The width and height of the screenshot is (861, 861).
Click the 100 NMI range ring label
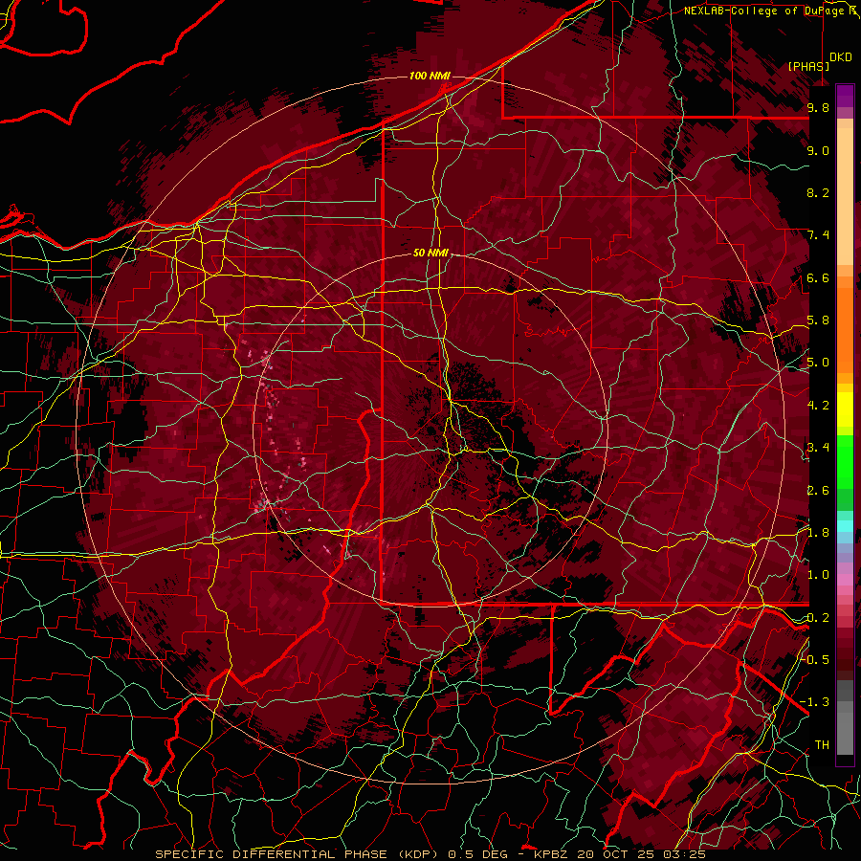tap(430, 76)
